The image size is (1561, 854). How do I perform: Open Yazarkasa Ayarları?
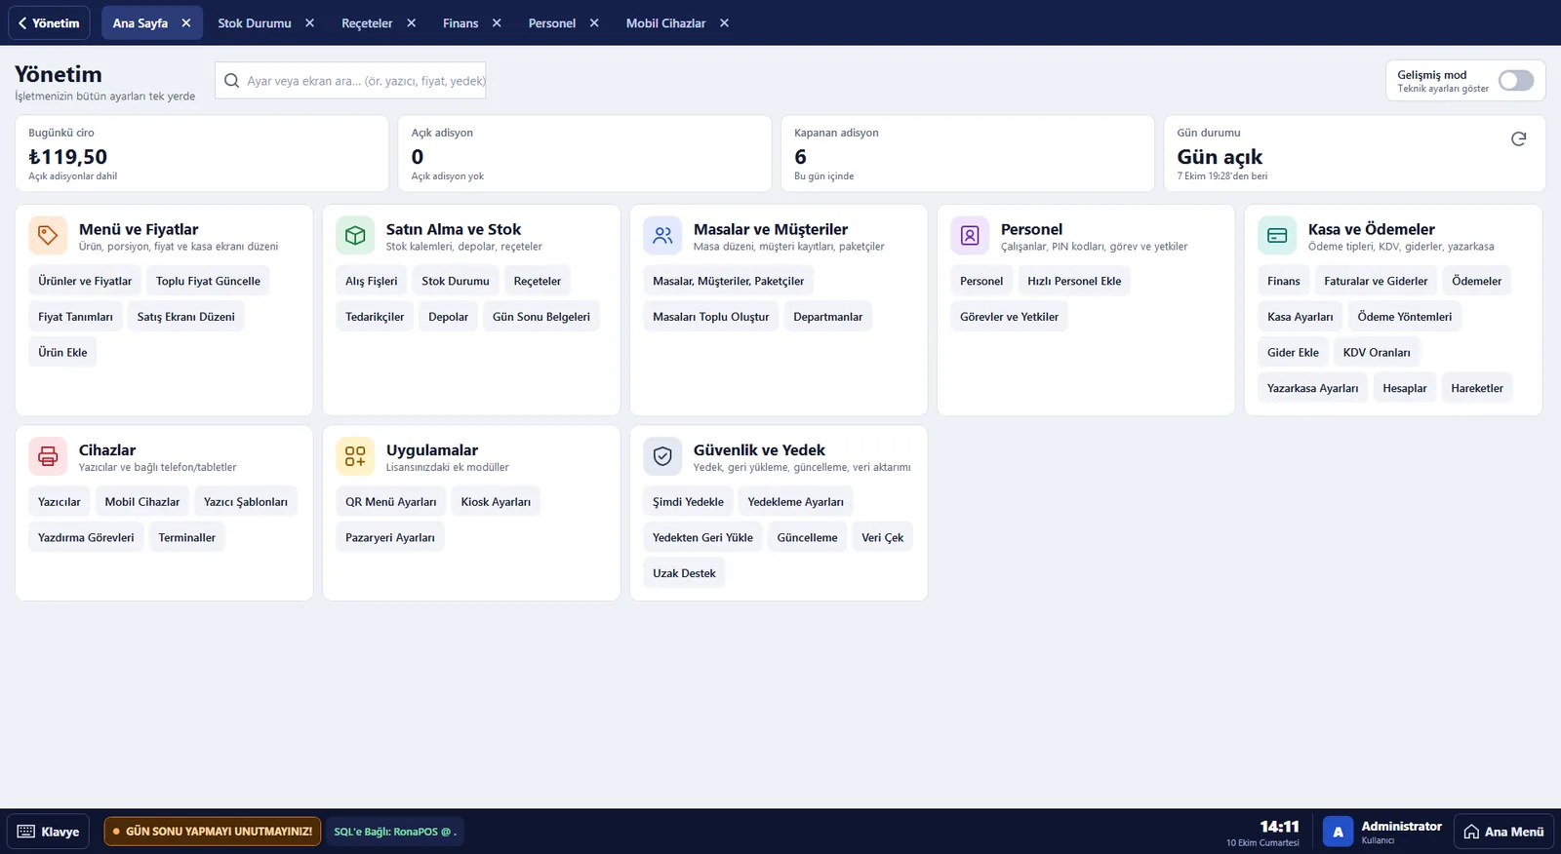click(x=1312, y=388)
